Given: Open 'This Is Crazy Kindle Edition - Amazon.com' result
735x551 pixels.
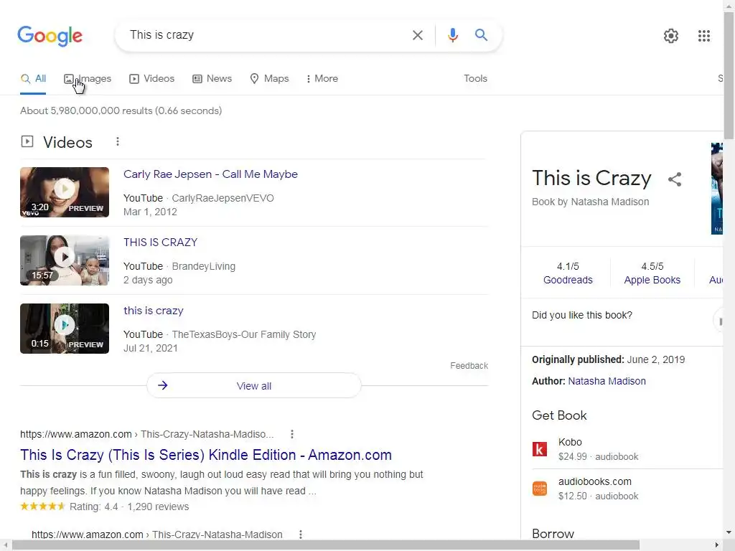Looking at the screenshot, I should [206, 455].
